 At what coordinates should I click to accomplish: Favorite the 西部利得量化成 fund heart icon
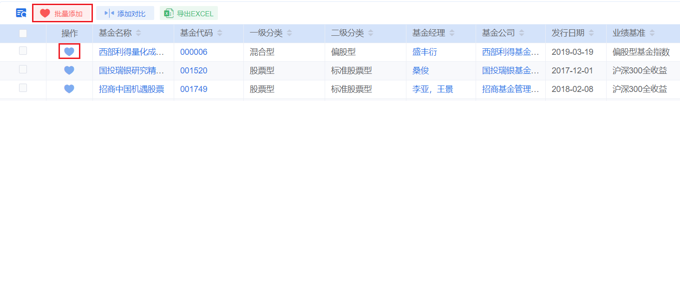tap(69, 52)
